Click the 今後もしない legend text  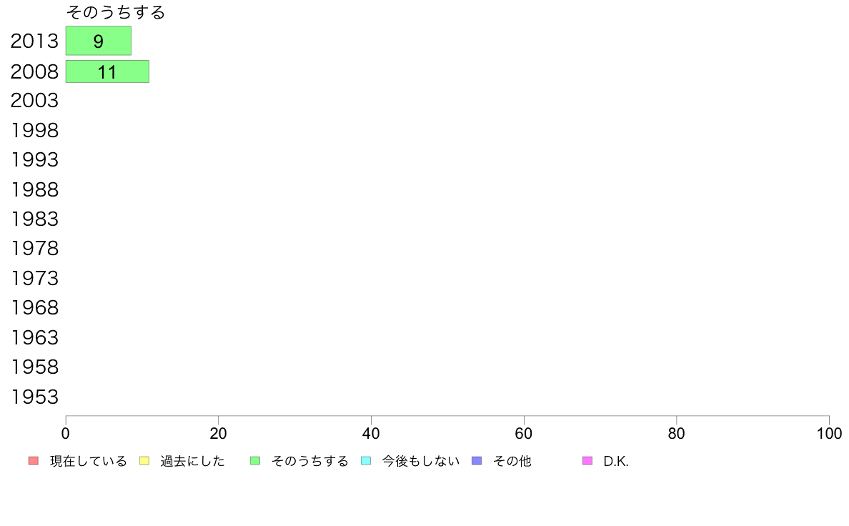(x=421, y=461)
